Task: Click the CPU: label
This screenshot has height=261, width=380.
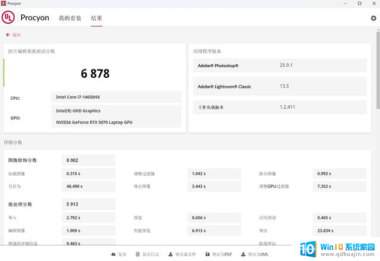Action: click(x=15, y=98)
